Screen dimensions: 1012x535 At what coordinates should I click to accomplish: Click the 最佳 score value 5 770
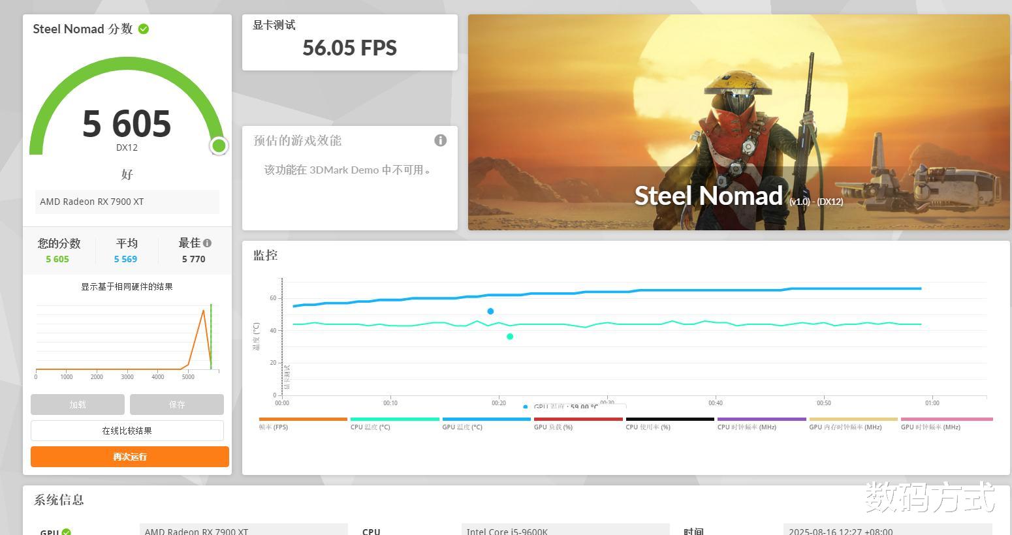(194, 259)
